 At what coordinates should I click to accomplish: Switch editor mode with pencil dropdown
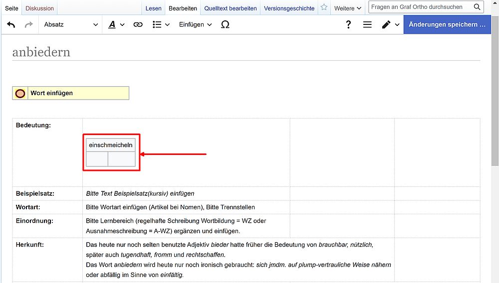click(x=391, y=24)
